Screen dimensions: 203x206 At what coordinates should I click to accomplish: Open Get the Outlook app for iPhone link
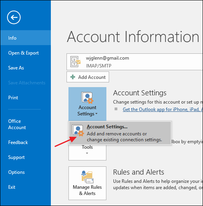click(x=163, y=109)
